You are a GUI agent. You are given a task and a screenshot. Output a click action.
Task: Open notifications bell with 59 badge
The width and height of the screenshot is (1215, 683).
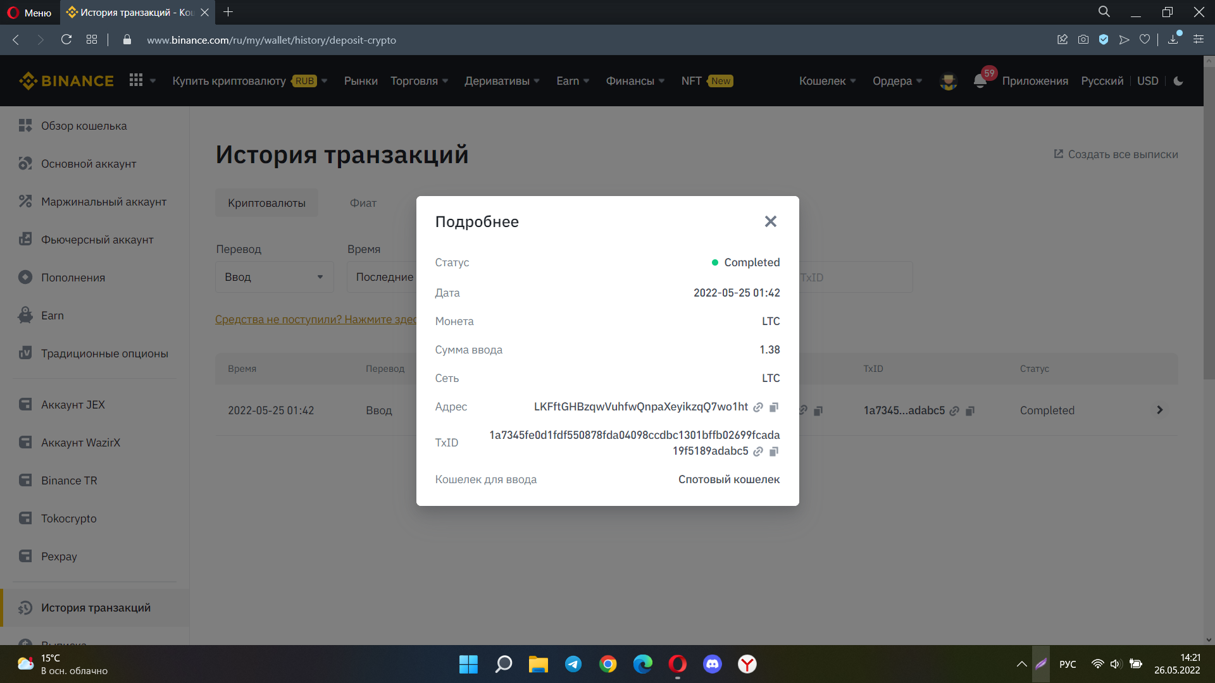[980, 81]
